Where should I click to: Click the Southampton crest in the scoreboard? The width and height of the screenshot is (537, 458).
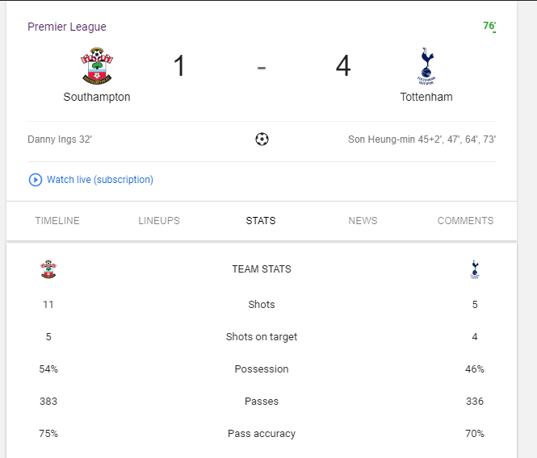click(x=97, y=66)
